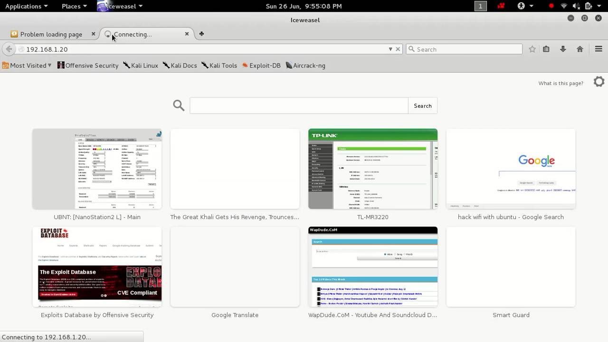This screenshot has width=608, height=342.
Task: Click the magnifier icon beside new tab search
Action: click(x=179, y=105)
